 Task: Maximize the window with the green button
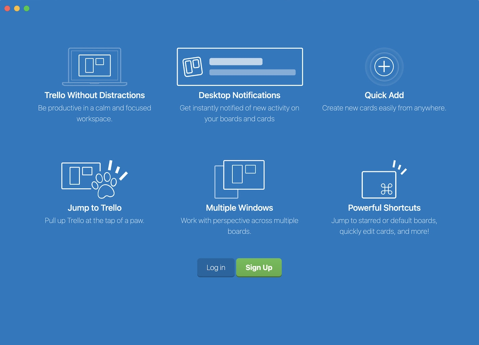pyautogui.click(x=26, y=8)
